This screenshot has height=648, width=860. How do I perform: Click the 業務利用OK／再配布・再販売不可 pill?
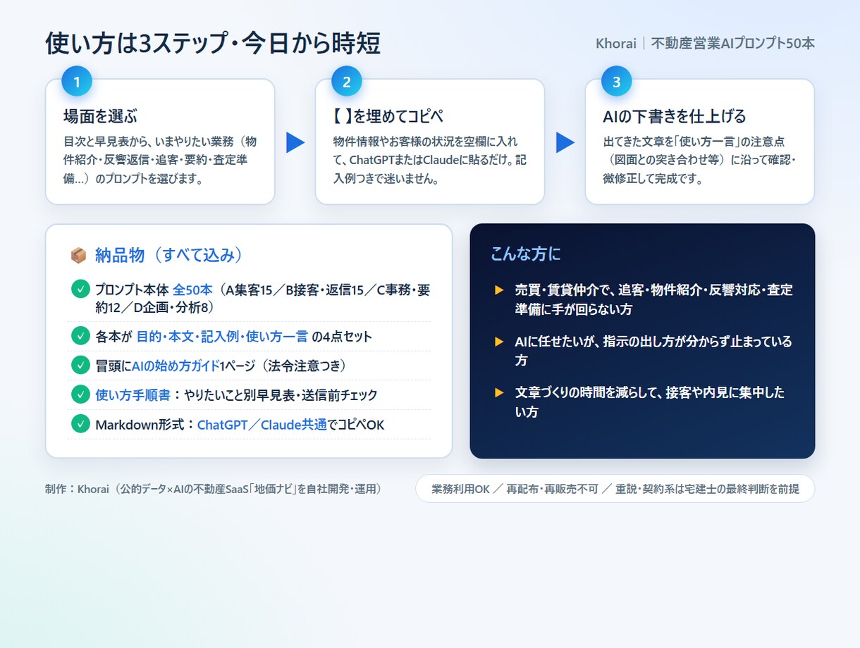[x=615, y=488]
